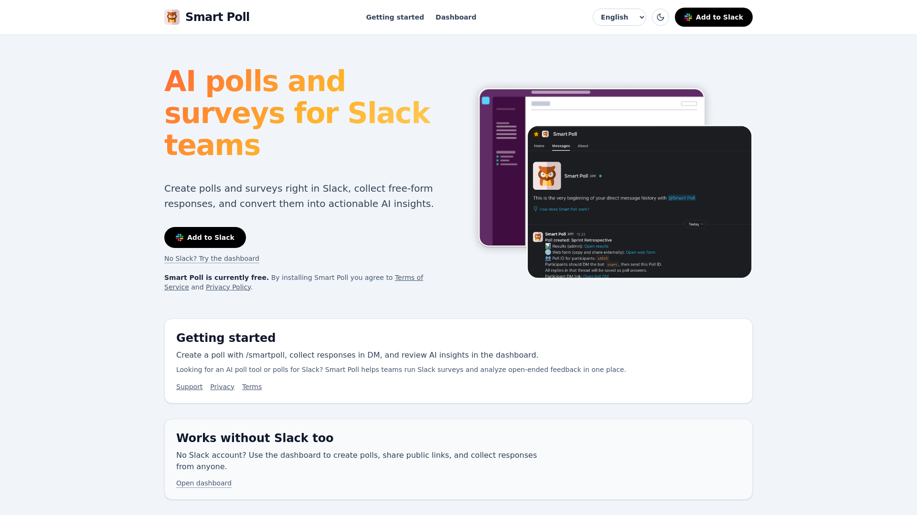The image size is (917, 515).
Task: Open the English language dropdown
Action: pyautogui.click(x=619, y=17)
